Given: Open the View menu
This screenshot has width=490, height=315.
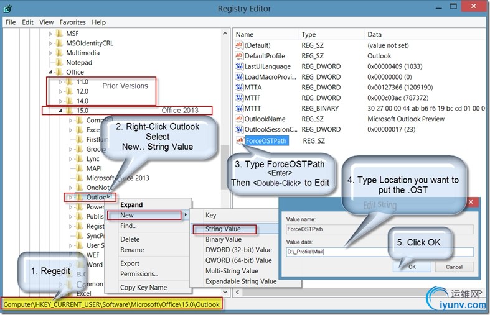Looking at the screenshot, I should point(46,22).
